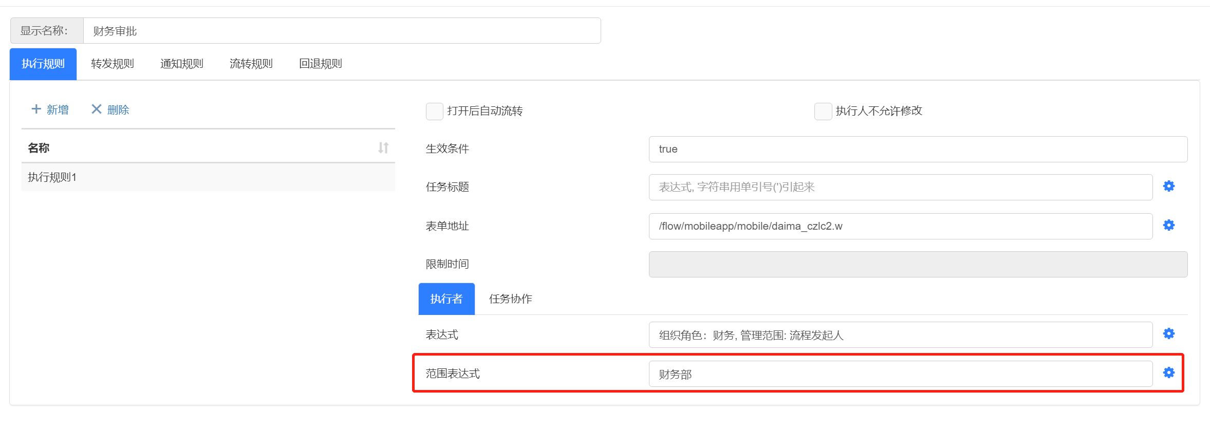
Task: Focus the 生效条件 input containing true
Action: (917, 149)
